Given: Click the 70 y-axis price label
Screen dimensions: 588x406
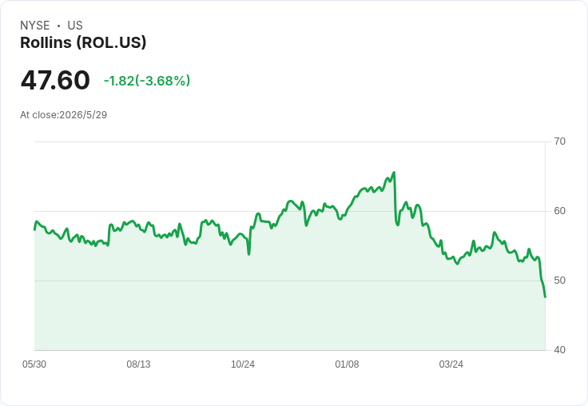Looking at the screenshot, I should coord(559,141).
